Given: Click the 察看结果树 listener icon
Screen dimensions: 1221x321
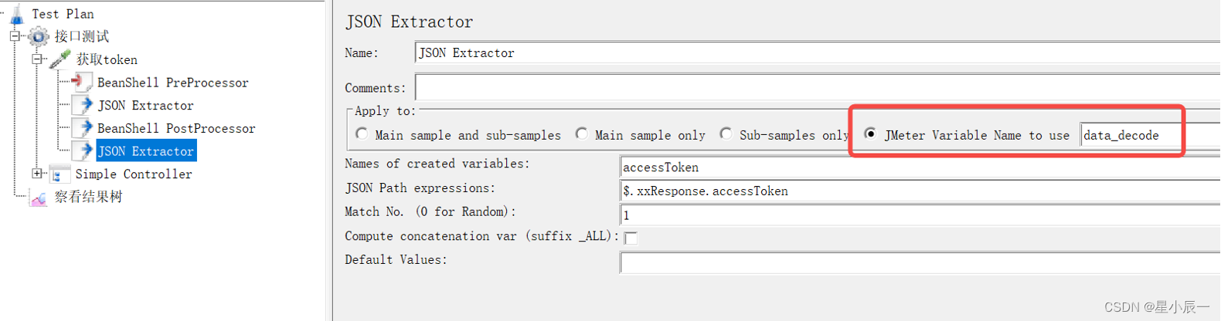Looking at the screenshot, I should click(38, 198).
